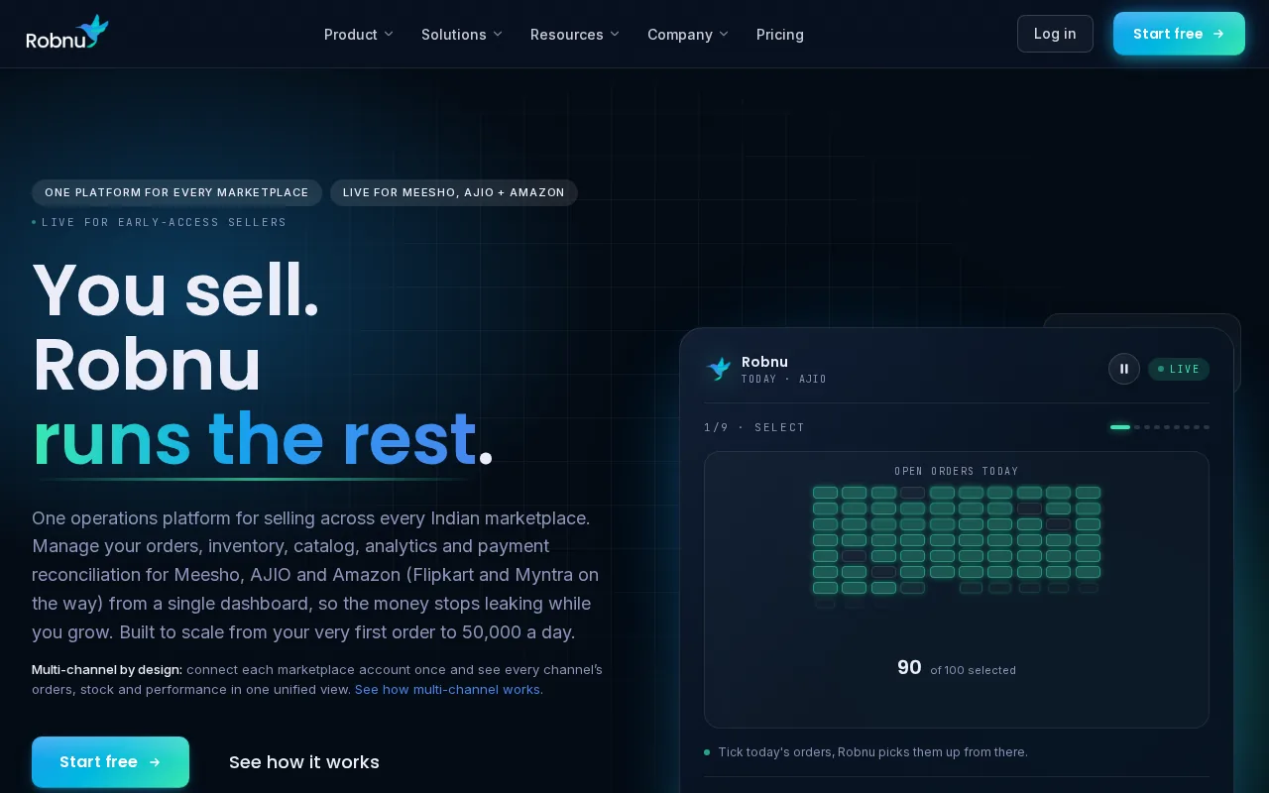Expand the Product chevron arrow
The width and height of the screenshot is (1269, 793).
point(389,35)
